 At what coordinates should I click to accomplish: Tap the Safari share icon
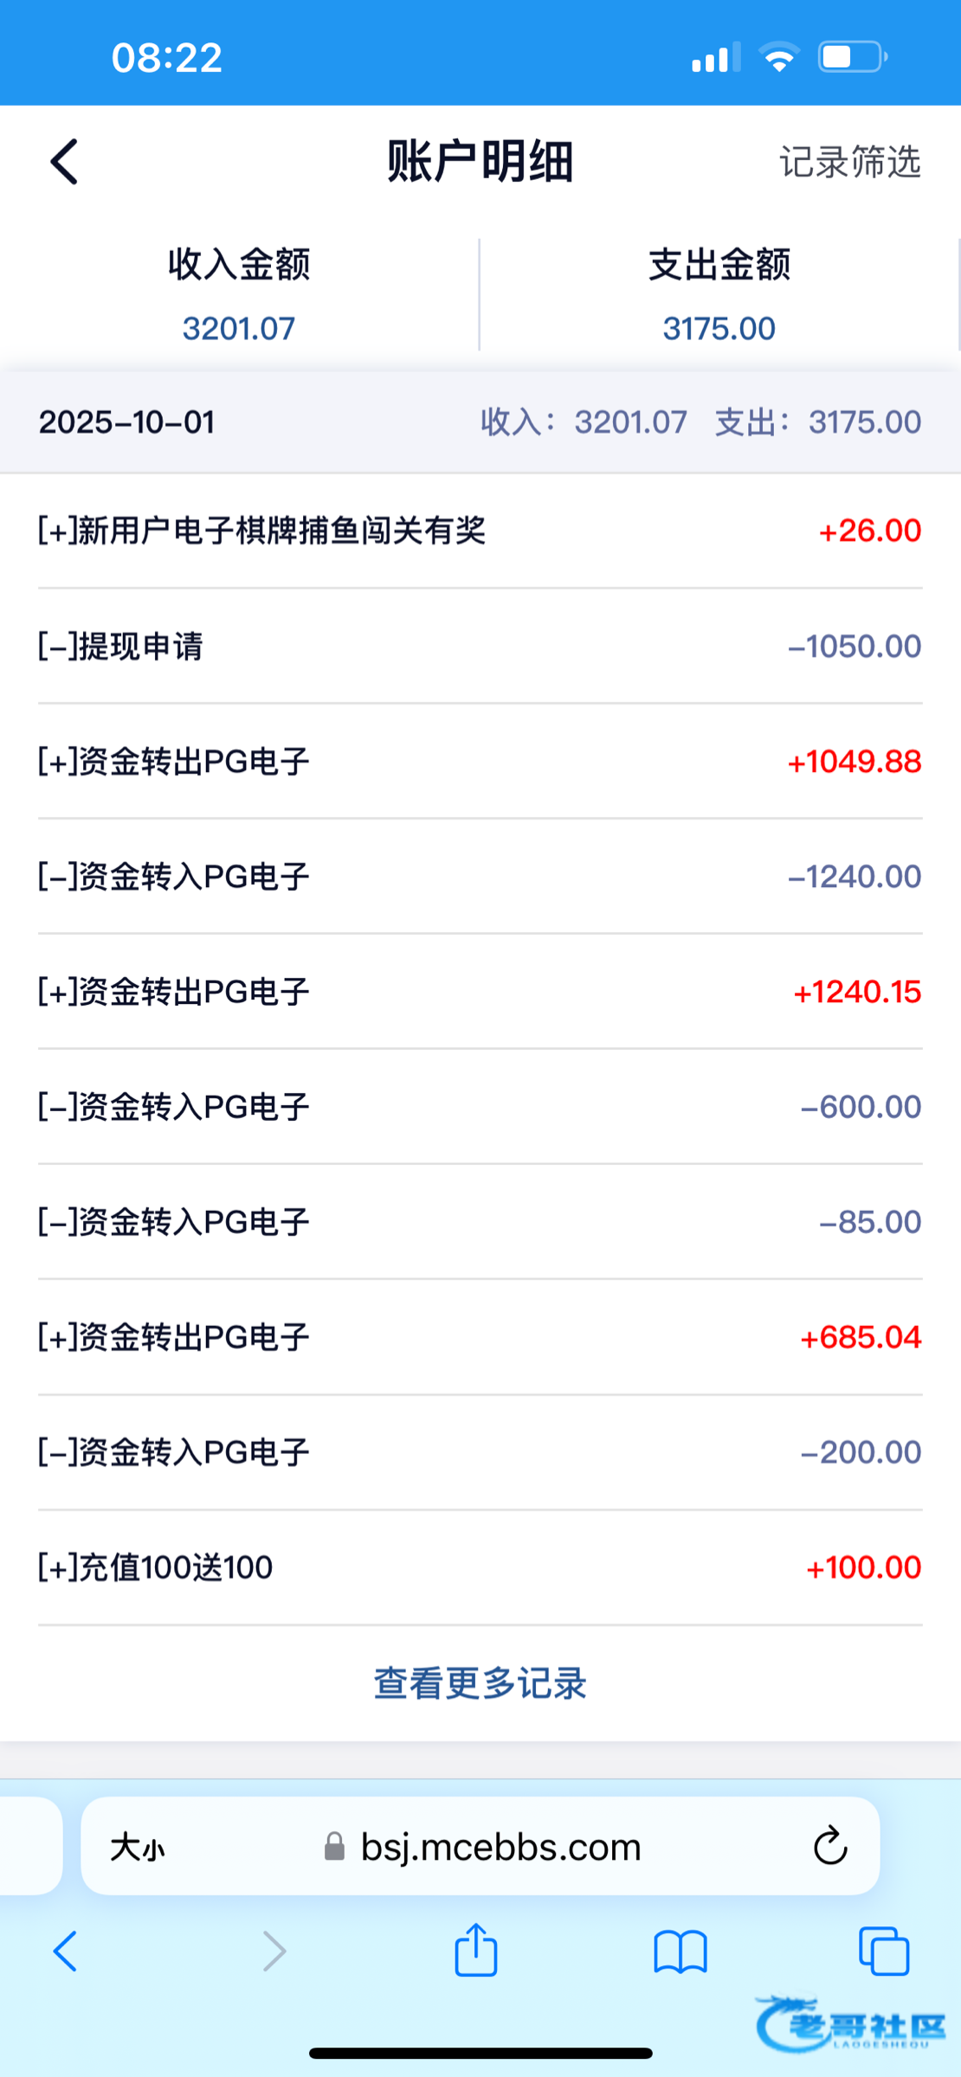coord(476,1951)
